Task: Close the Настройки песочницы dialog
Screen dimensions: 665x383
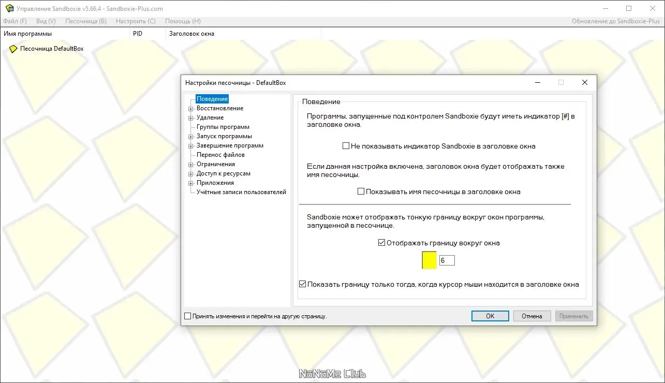Action: [x=585, y=82]
